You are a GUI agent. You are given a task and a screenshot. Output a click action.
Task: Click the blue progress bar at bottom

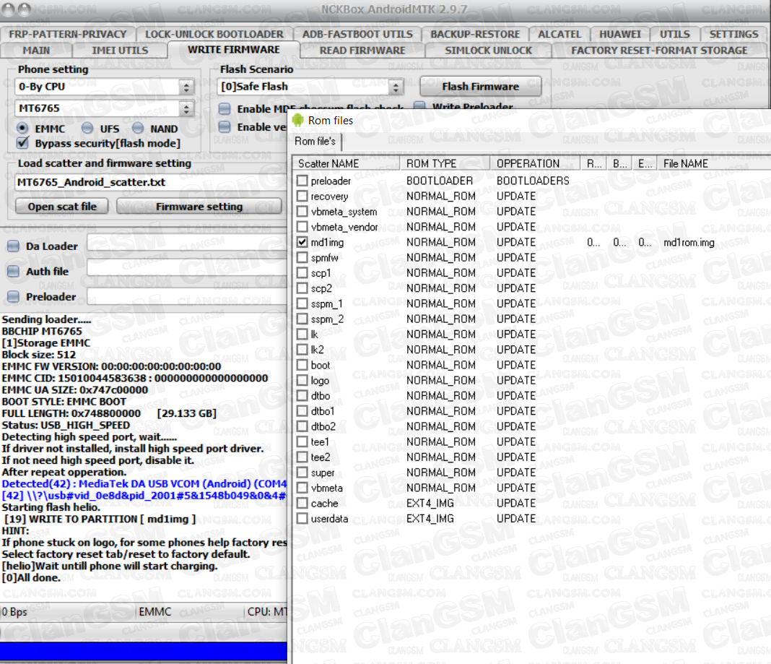[144, 652]
